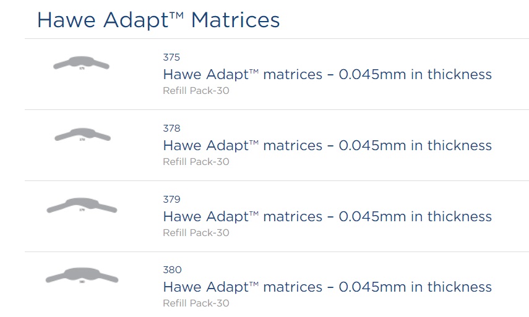529x317 pixels.
Task: Click Refill Pack-30 for item 379
Action: tap(196, 233)
